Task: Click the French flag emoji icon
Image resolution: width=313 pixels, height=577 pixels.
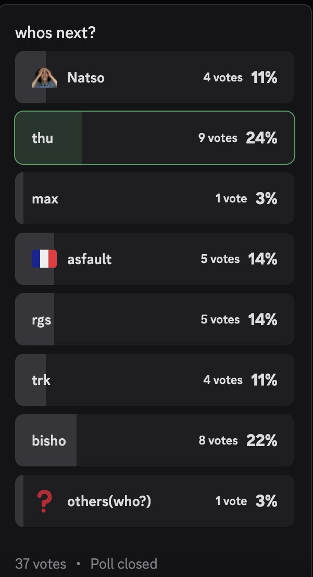Action: (44, 259)
